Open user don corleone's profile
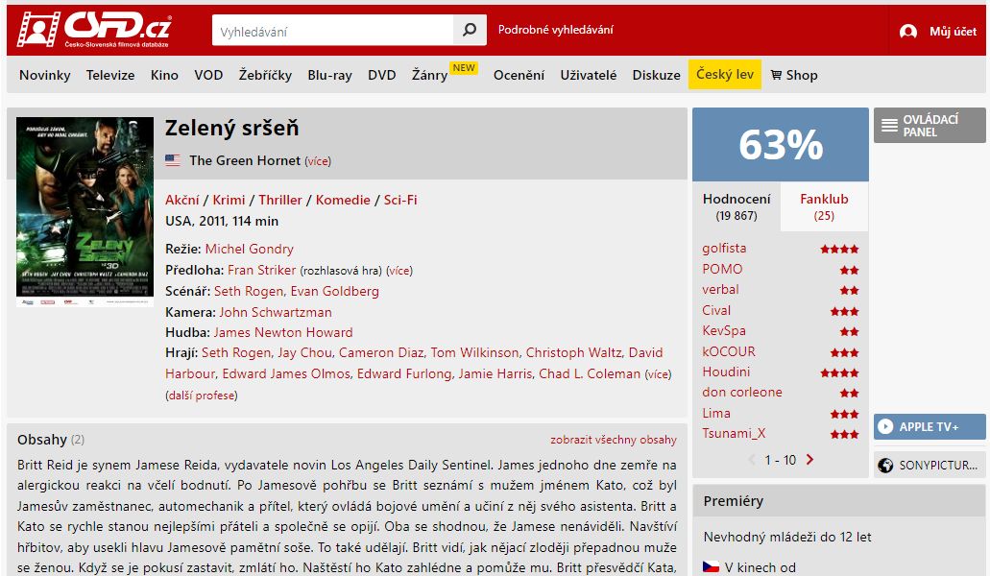The height and width of the screenshot is (576, 990). tap(742, 392)
